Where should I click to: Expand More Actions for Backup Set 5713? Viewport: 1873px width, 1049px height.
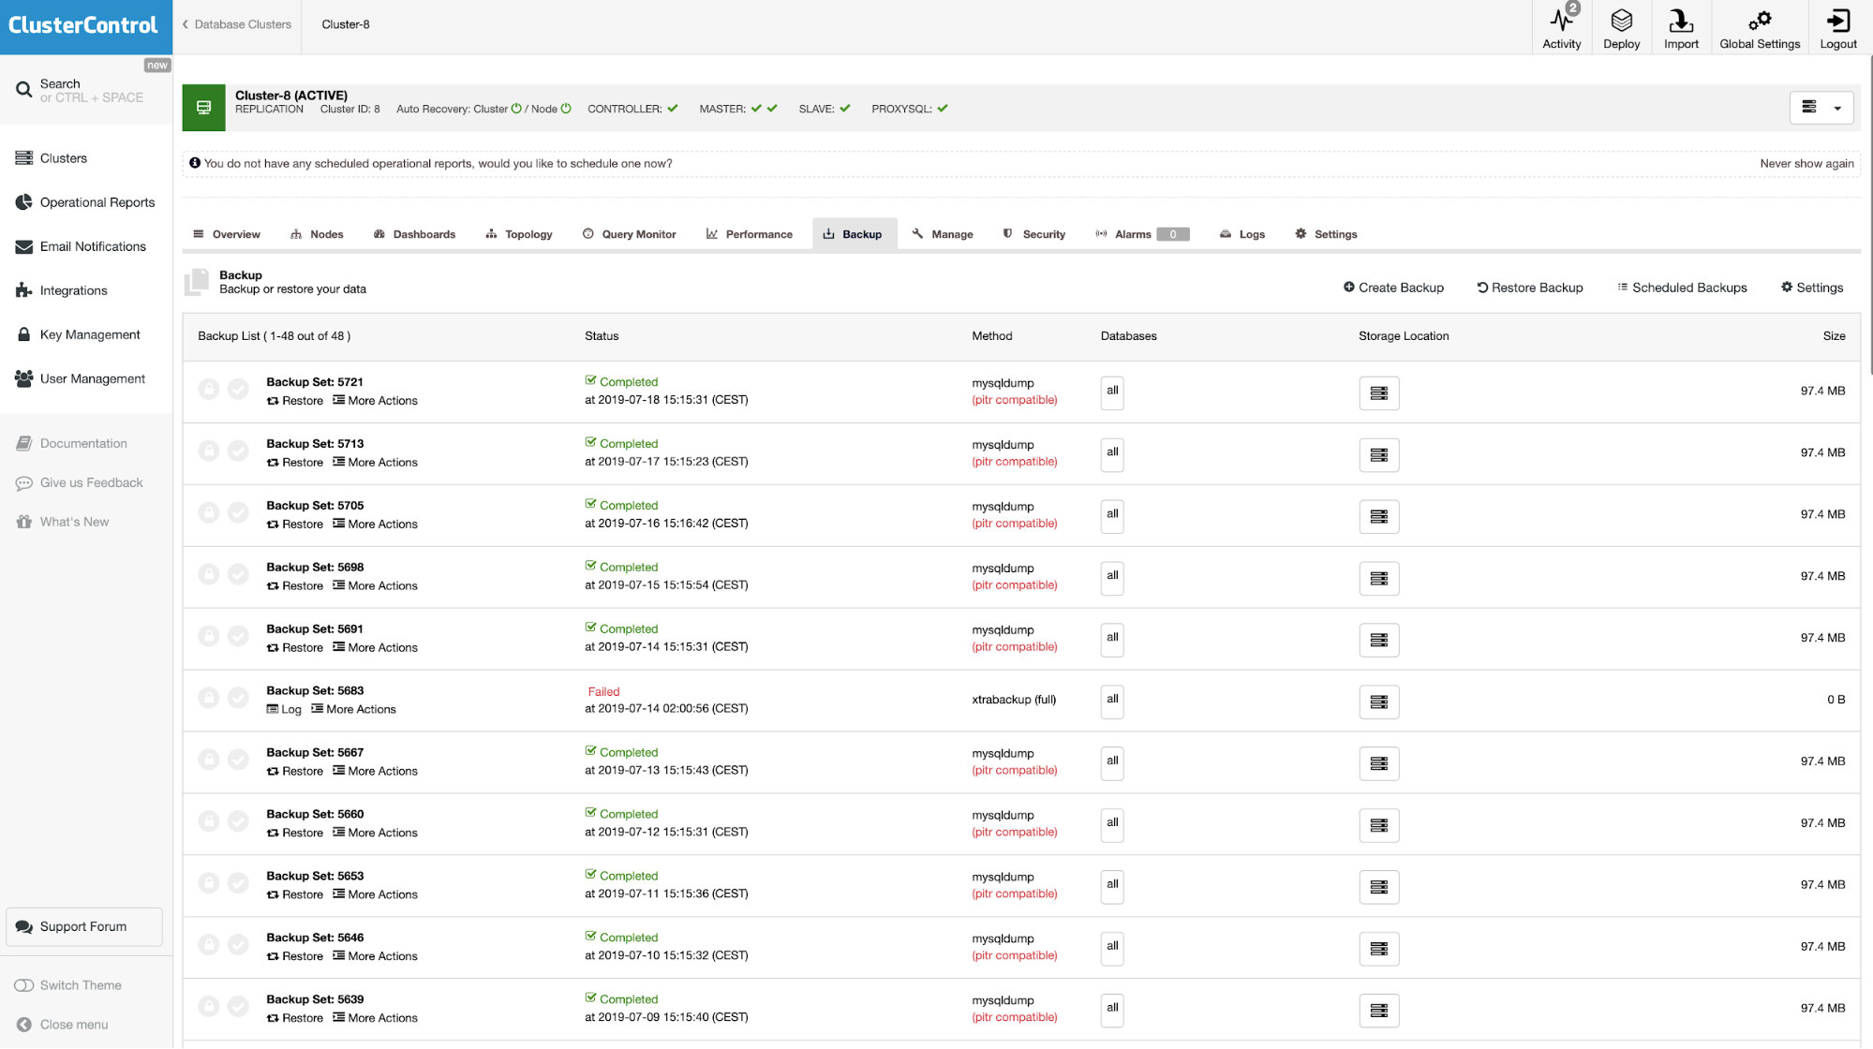(375, 463)
